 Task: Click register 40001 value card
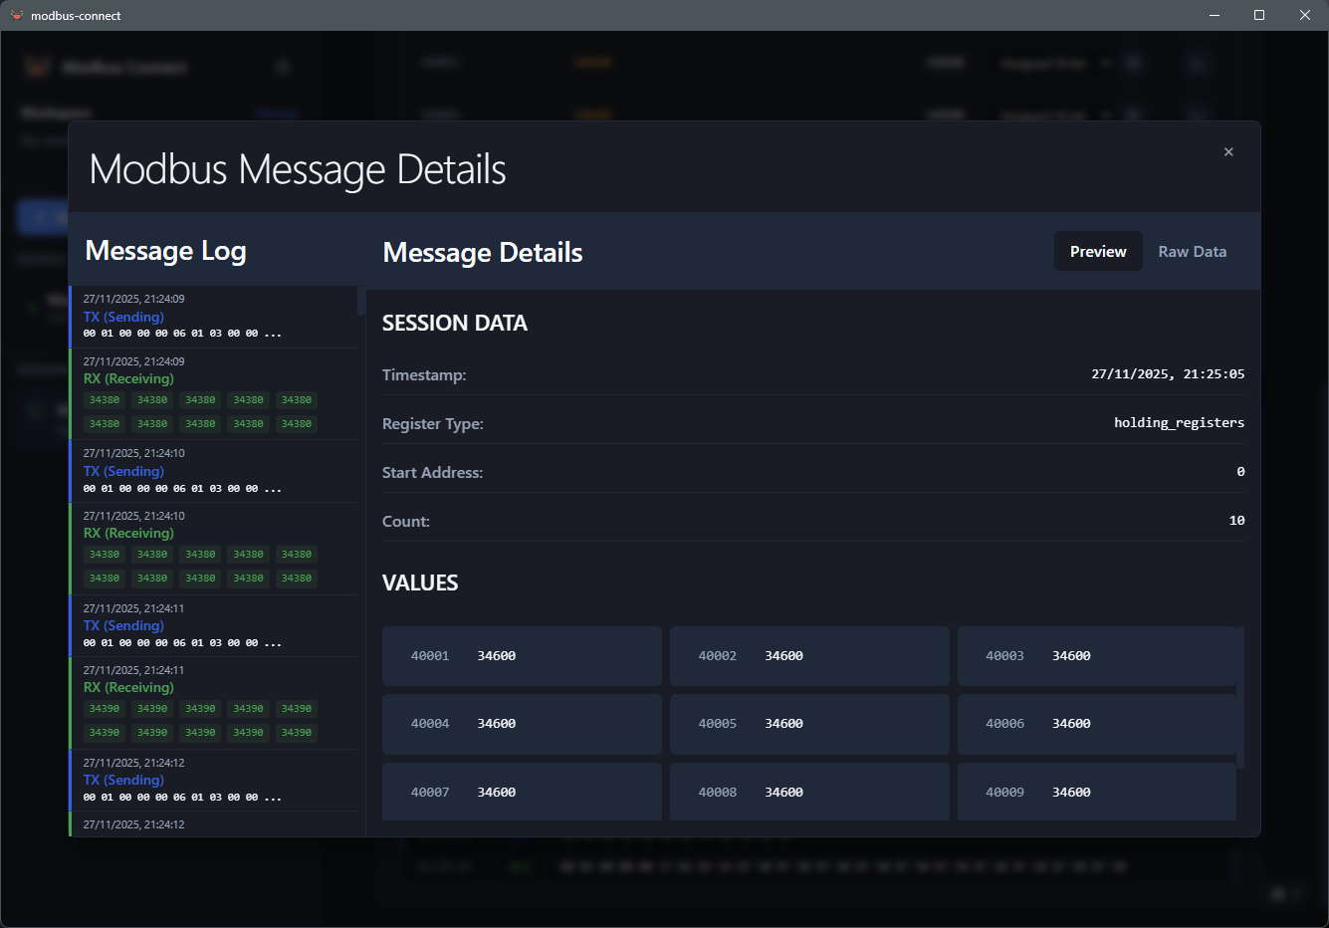[x=522, y=655]
